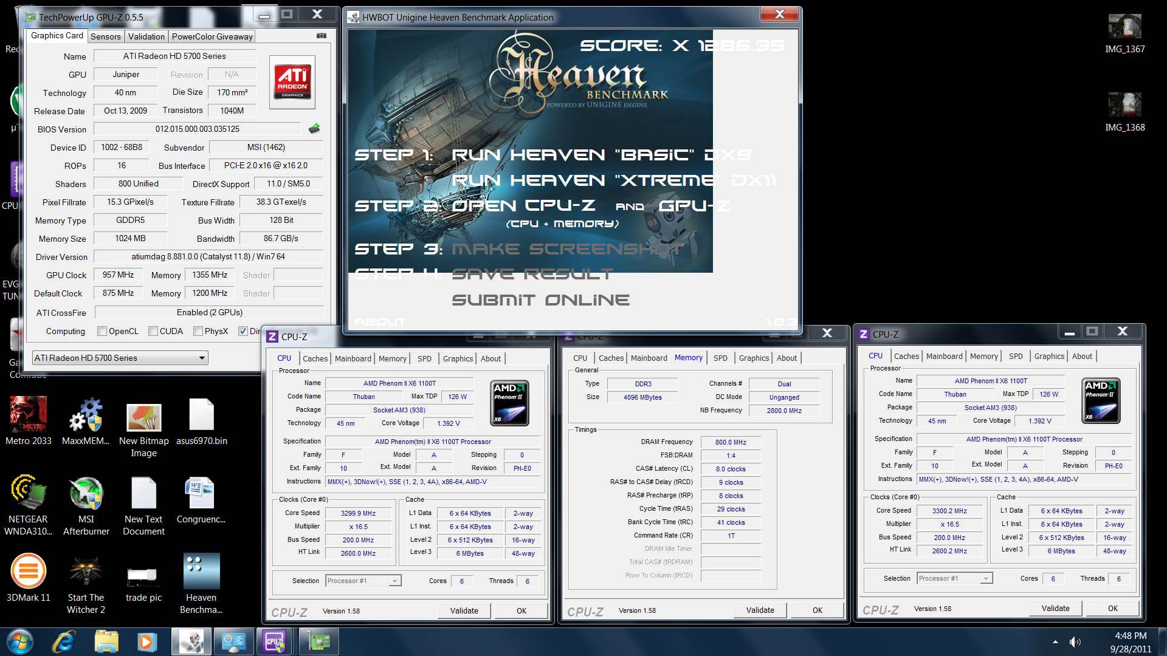The width and height of the screenshot is (1167, 656).
Task: Click OK in middle CPU-Z window
Action: pyautogui.click(x=818, y=610)
